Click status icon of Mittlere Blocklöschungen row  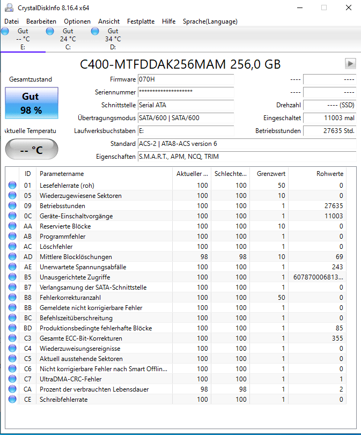pos(12,256)
